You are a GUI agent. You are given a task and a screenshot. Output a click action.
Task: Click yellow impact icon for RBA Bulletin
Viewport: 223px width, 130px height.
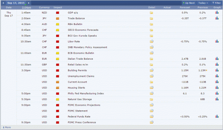point(57,24)
